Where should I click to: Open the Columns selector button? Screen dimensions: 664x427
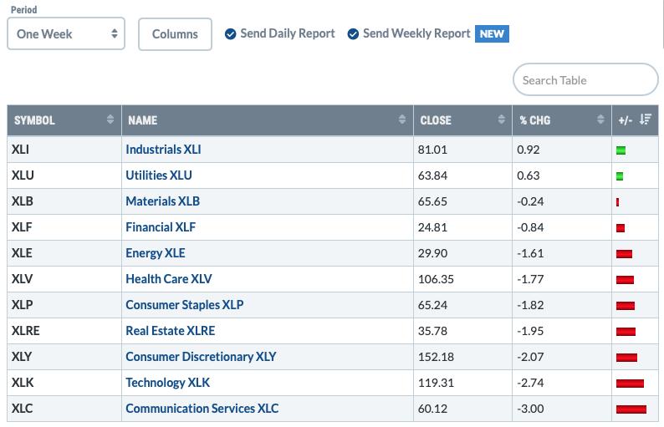(175, 34)
